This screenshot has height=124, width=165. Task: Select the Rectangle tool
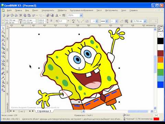pos(3,52)
